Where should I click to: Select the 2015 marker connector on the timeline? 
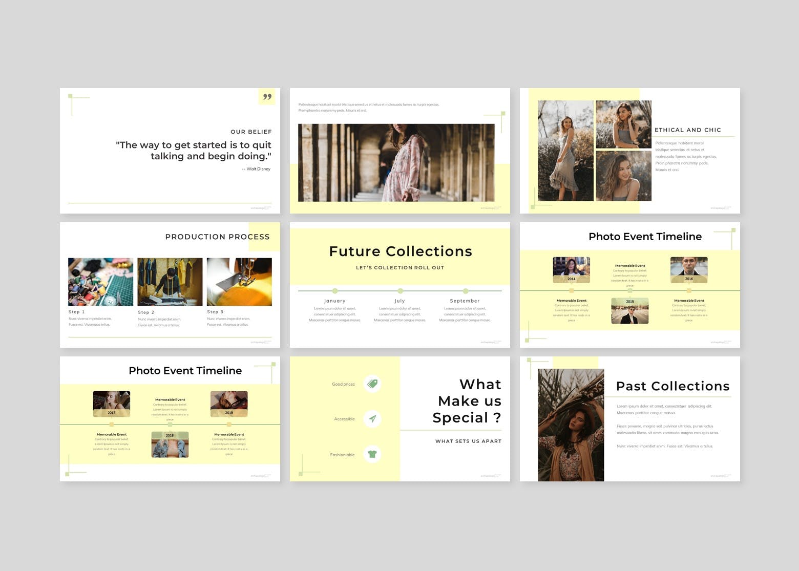(x=630, y=289)
